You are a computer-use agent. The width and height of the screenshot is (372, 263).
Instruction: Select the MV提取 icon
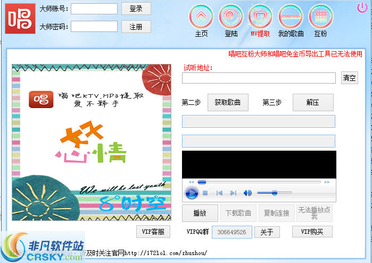(x=260, y=17)
